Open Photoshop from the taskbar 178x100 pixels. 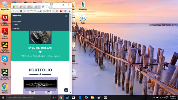tap(67, 97)
